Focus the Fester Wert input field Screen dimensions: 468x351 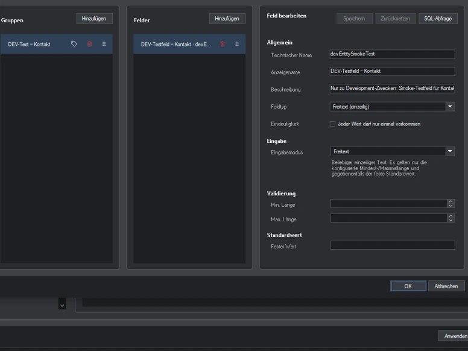pyautogui.click(x=393, y=245)
